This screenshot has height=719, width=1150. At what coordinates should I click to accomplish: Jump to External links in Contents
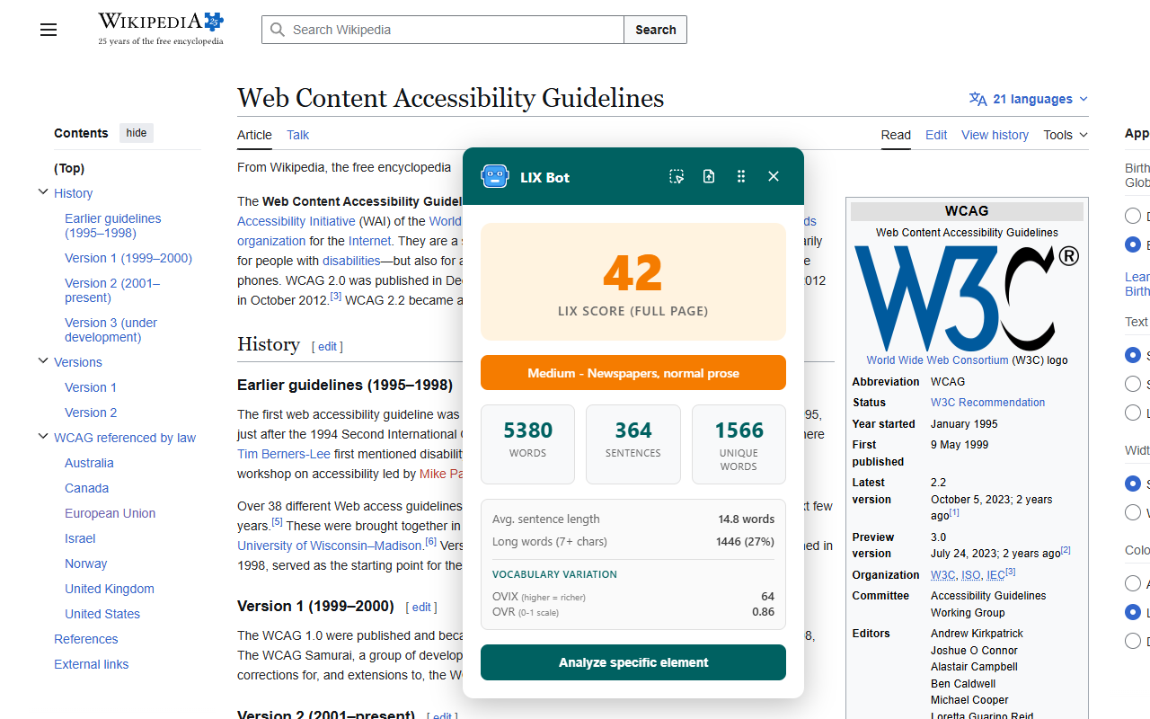(x=91, y=664)
